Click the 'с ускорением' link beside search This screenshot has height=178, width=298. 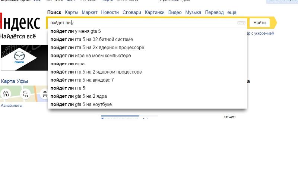pos(261,33)
